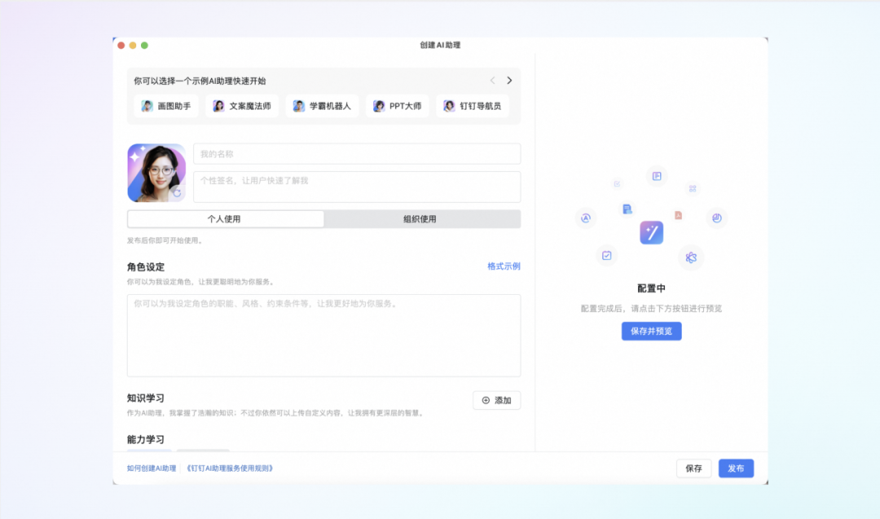The height and width of the screenshot is (519, 880).
Task: Switch to 组织使用 mode
Action: point(420,219)
